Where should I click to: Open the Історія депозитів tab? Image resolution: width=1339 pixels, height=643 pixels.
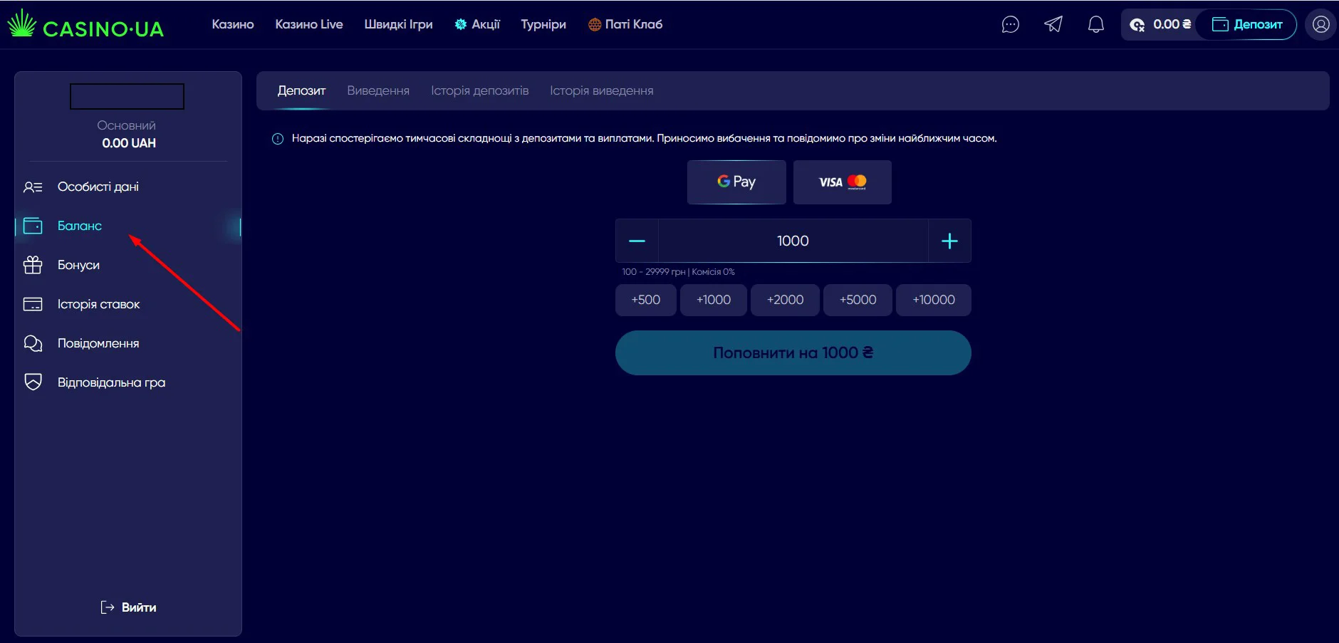point(479,91)
